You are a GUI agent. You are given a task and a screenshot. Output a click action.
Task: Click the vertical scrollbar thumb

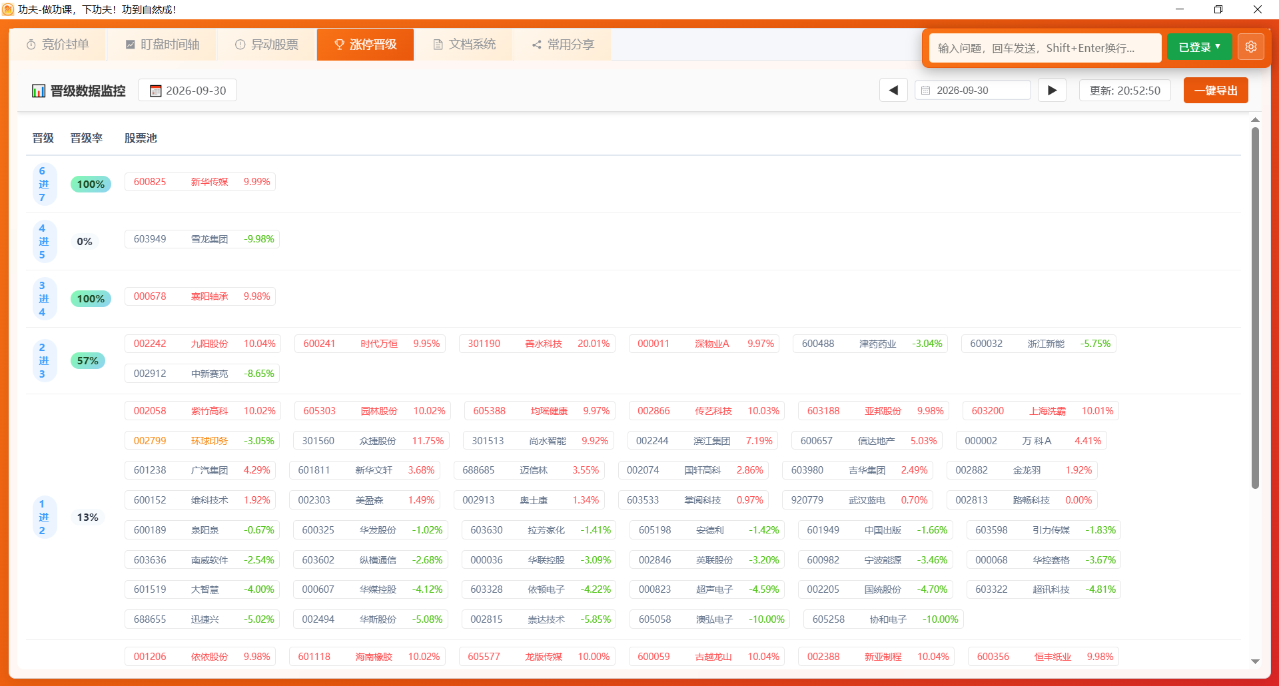[1255, 308]
